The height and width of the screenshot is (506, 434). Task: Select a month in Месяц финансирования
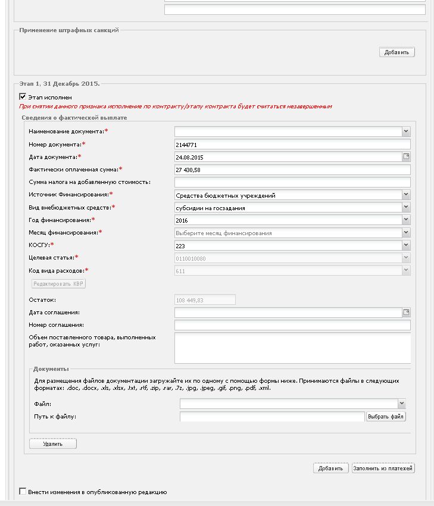click(292, 233)
